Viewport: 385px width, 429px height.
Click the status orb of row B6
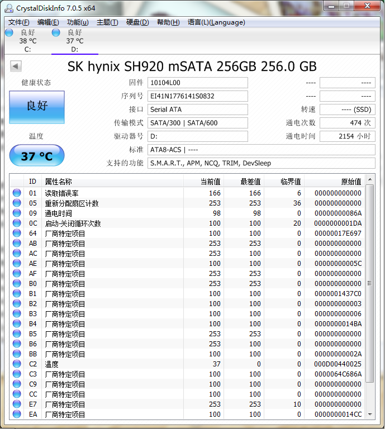[x=17, y=344]
